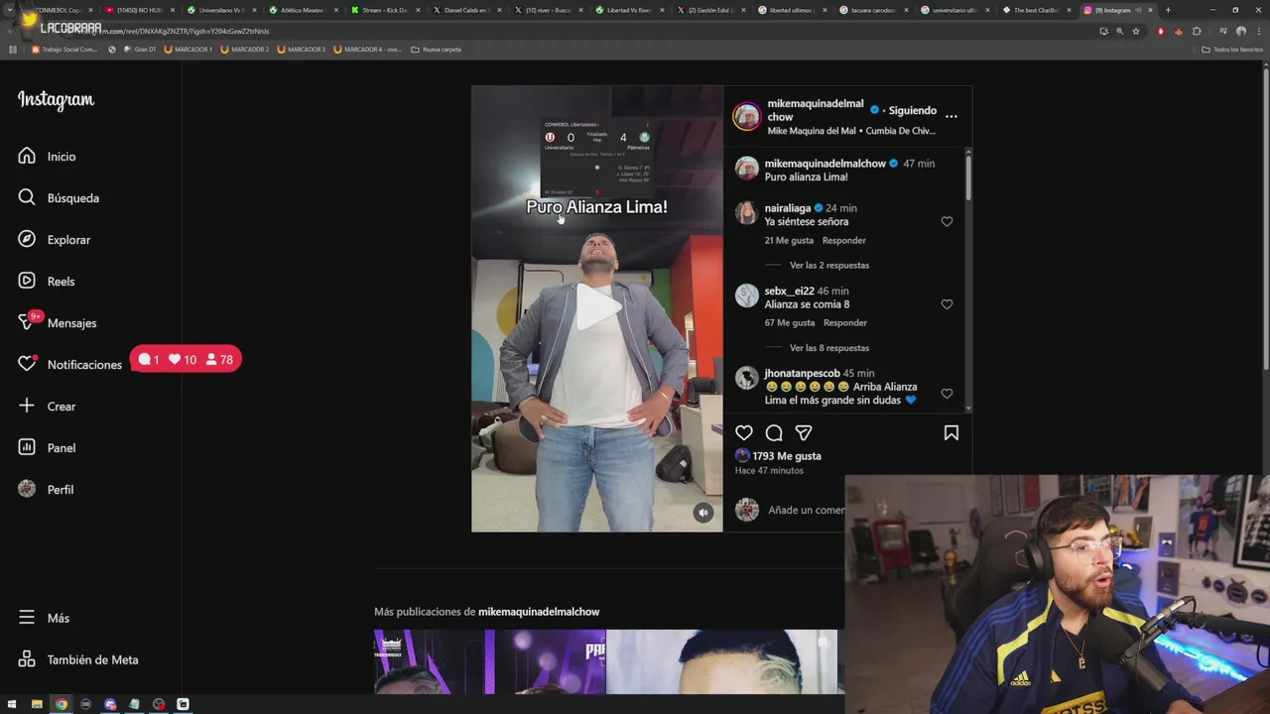Switch to the Daniel Caleb X tab

[465, 10]
